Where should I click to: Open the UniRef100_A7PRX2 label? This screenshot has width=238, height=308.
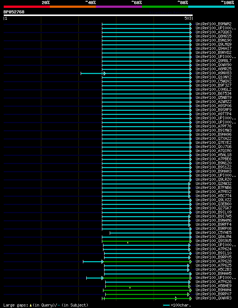tap(213, 192)
